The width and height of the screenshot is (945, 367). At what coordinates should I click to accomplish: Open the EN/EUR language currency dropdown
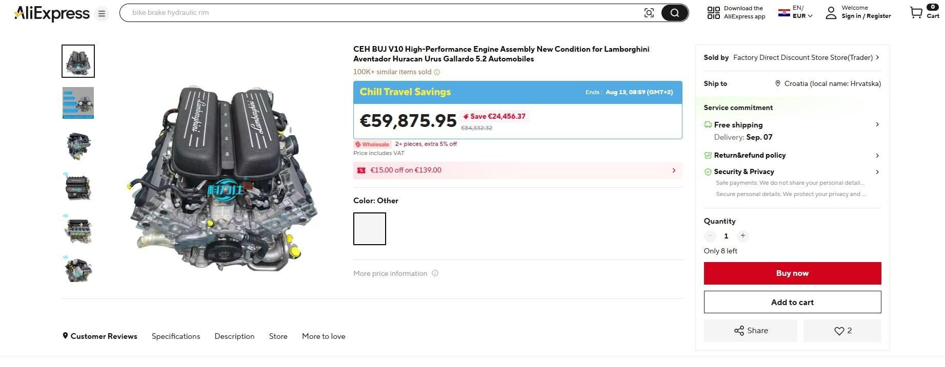pyautogui.click(x=795, y=12)
